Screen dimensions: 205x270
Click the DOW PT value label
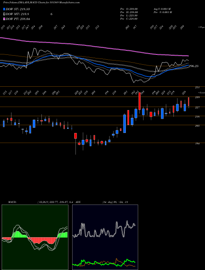(18, 19)
